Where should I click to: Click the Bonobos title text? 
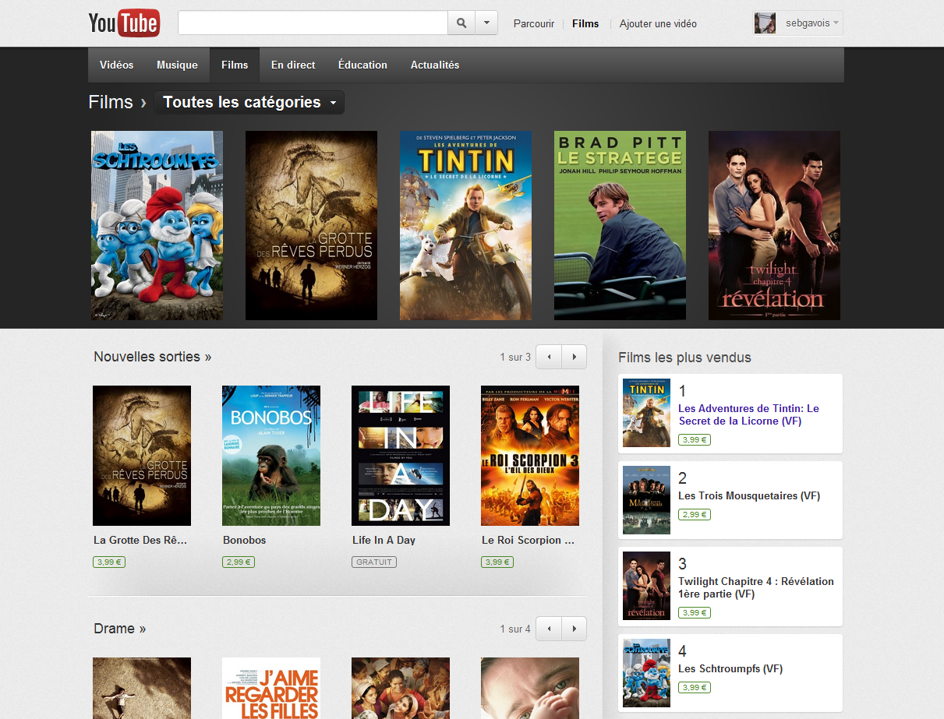(245, 540)
